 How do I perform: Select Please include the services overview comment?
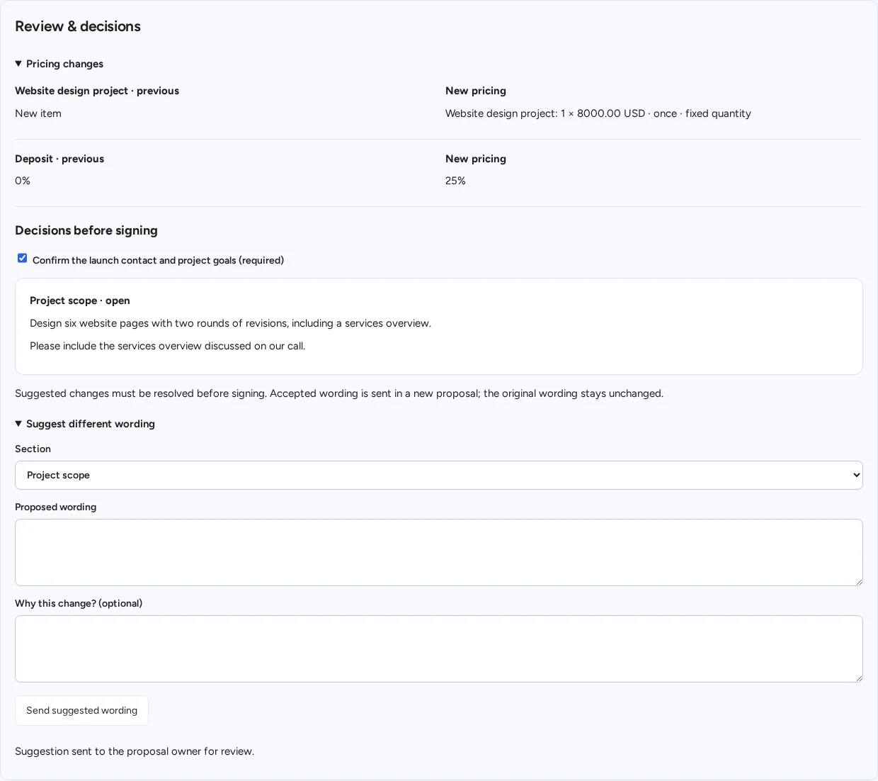168,346
